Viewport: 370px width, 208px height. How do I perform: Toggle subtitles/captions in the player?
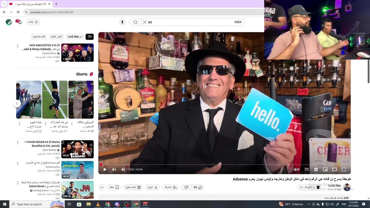click(x=307, y=170)
